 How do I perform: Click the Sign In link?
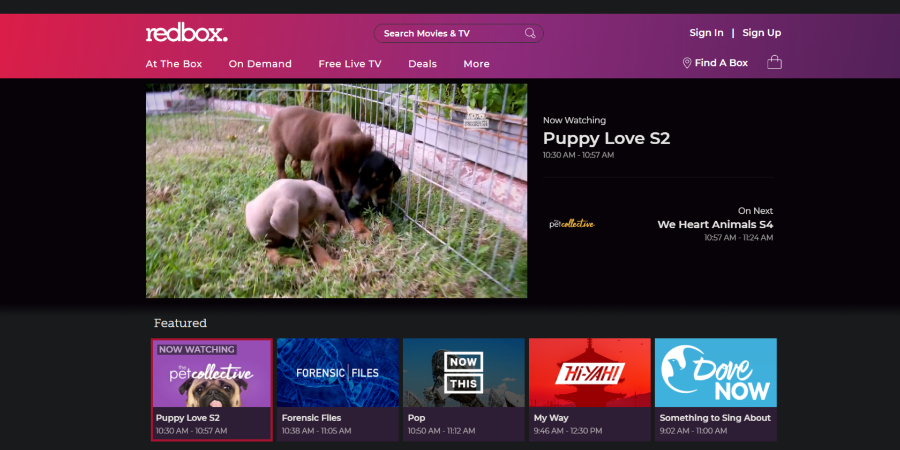pos(706,33)
